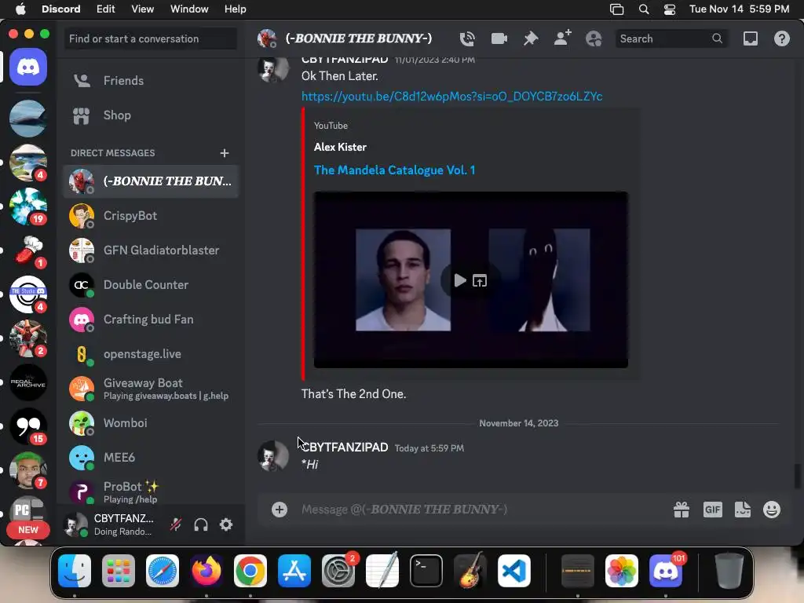Open the View menu
Image resolution: width=804 pixels, height=603 pixels.
[x=143, y=9]
